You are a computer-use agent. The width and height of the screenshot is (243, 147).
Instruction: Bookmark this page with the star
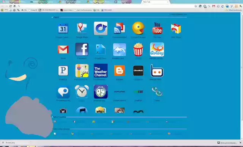(196, 6)
